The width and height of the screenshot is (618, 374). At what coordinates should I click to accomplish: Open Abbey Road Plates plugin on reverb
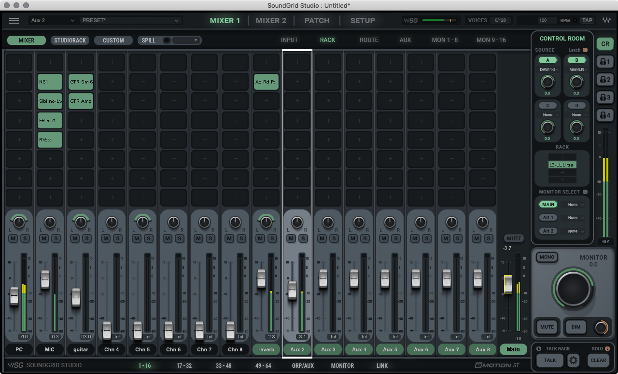[267, 82]
